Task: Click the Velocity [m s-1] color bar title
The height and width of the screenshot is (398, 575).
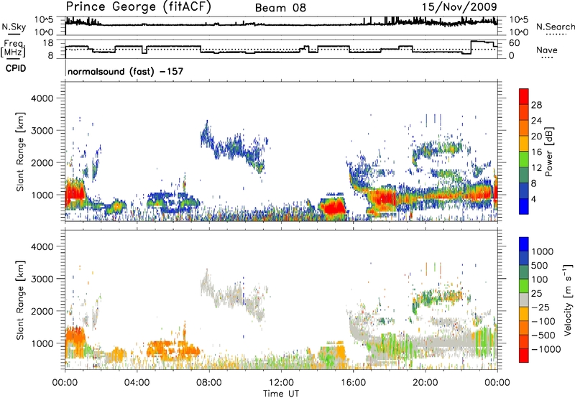Action: point(568,300)
